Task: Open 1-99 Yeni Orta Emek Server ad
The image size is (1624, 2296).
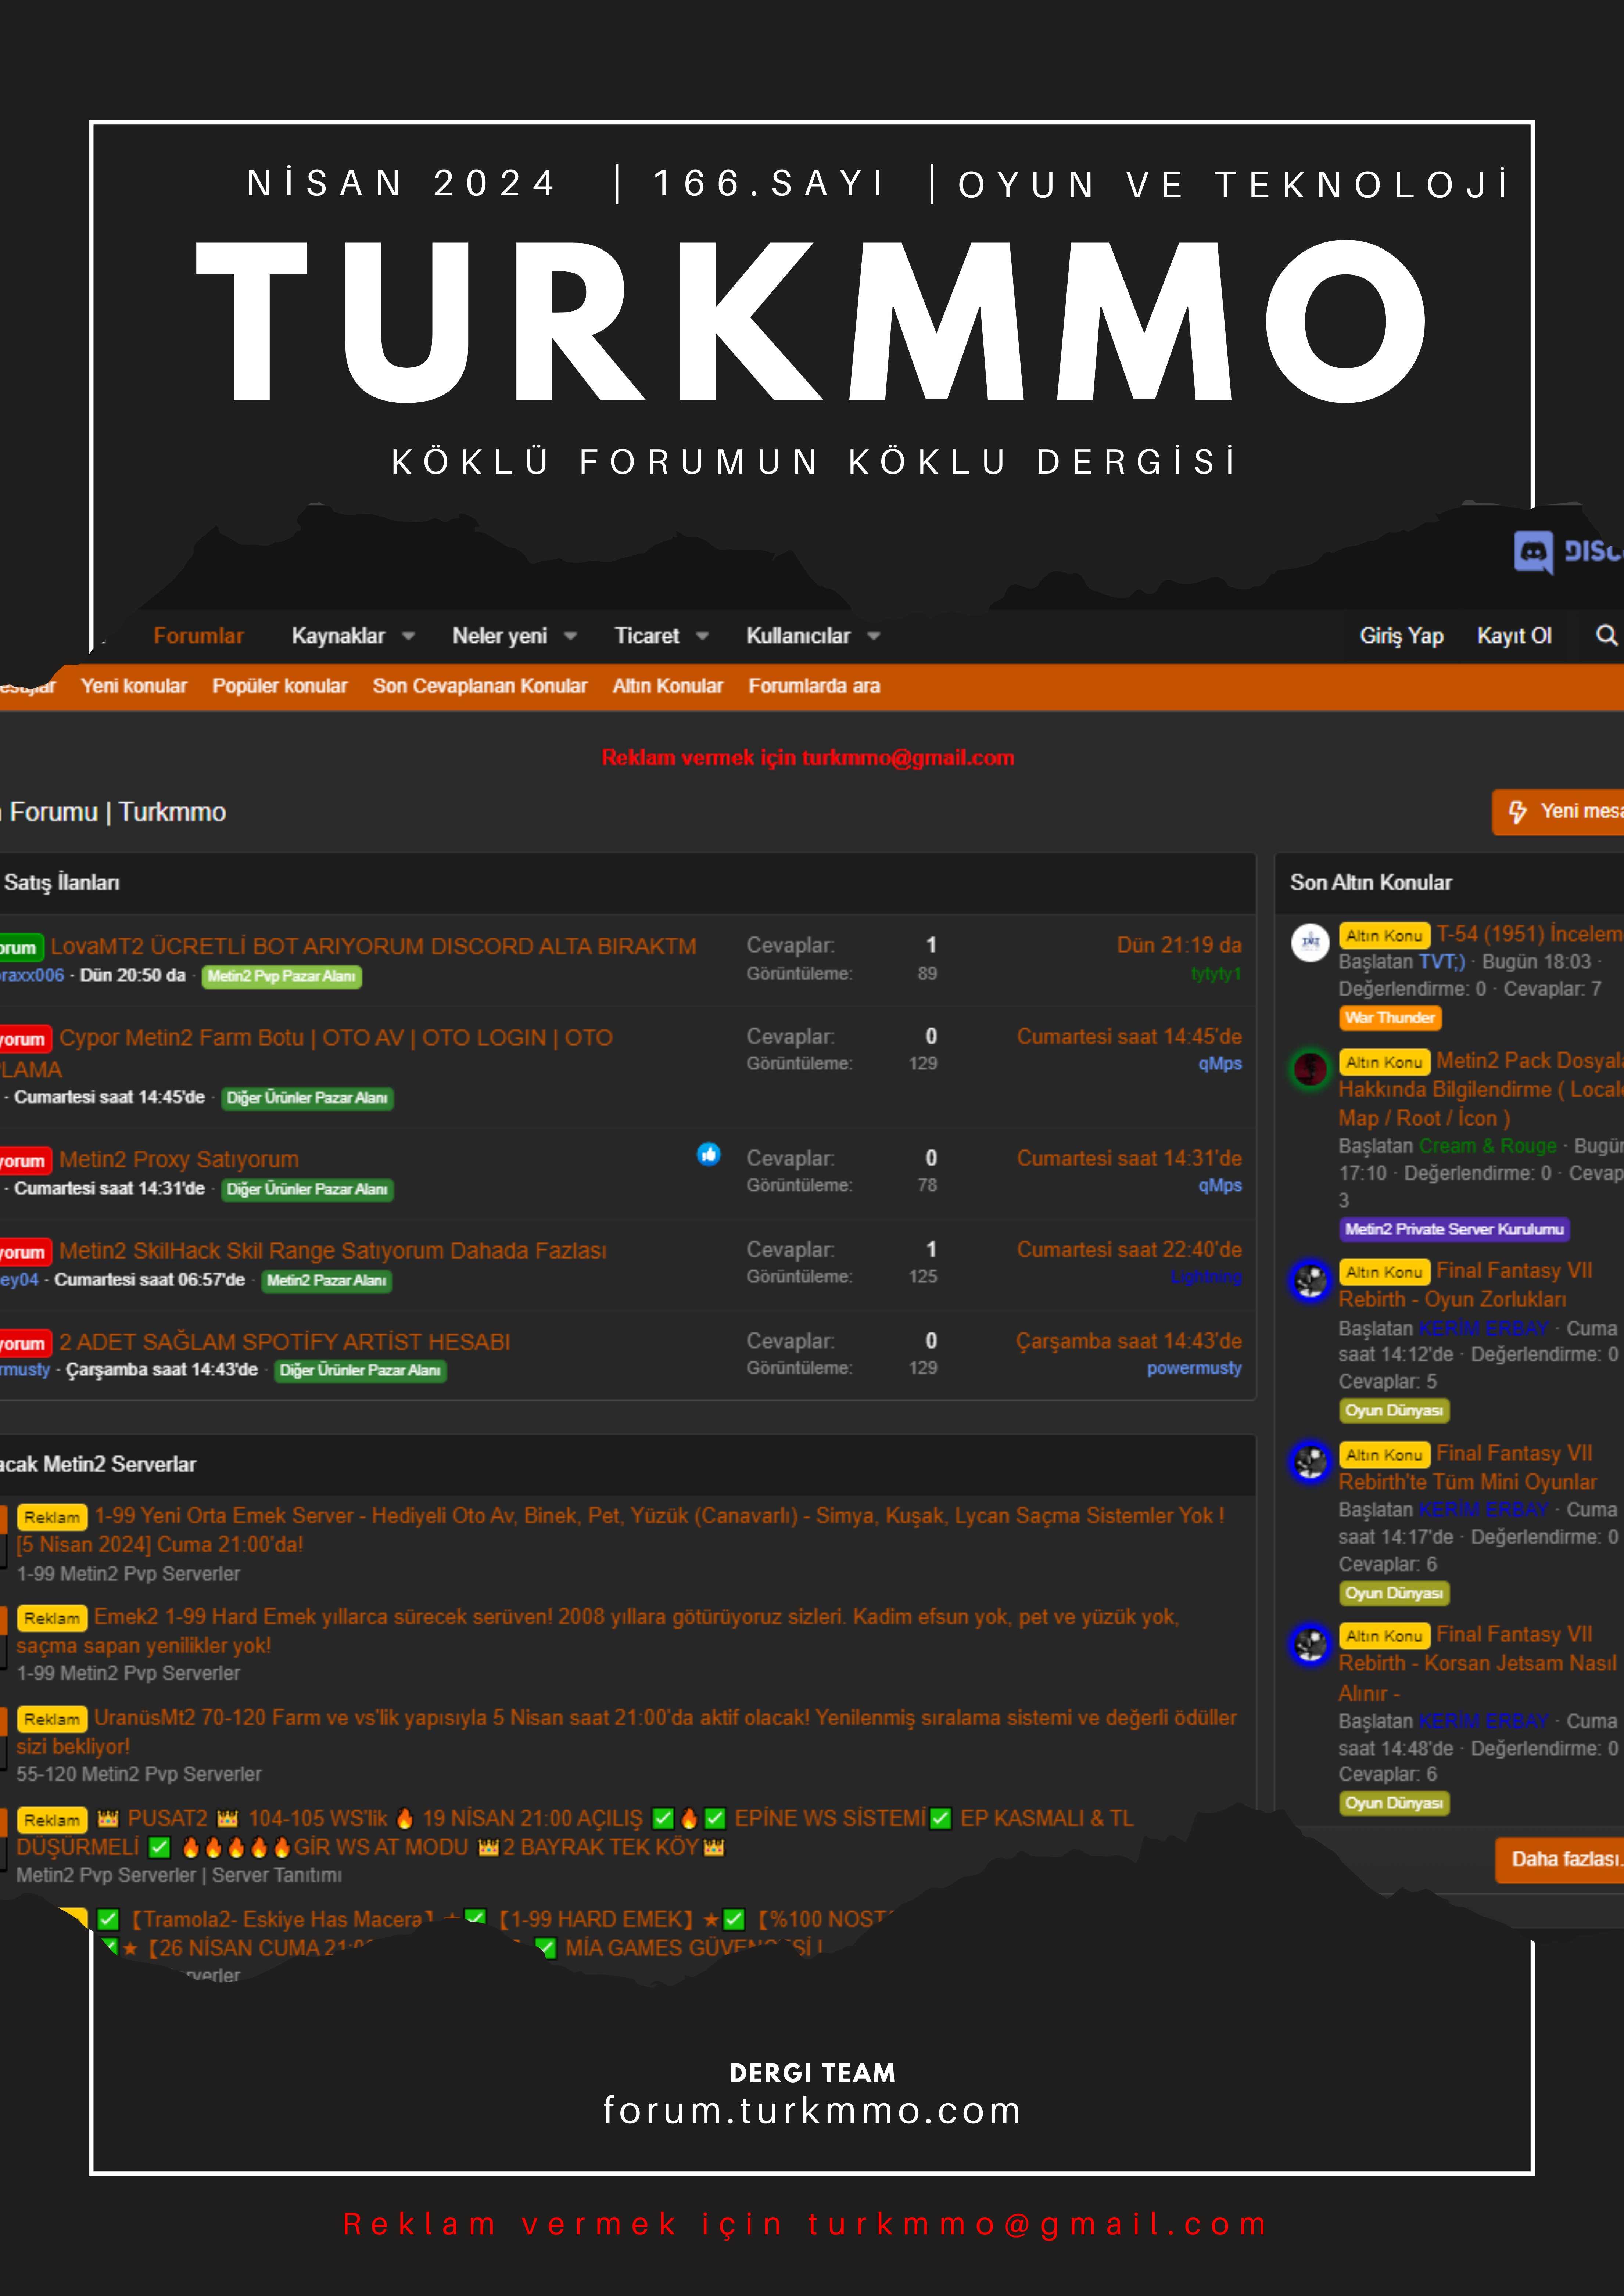Action: [620, 1530]
